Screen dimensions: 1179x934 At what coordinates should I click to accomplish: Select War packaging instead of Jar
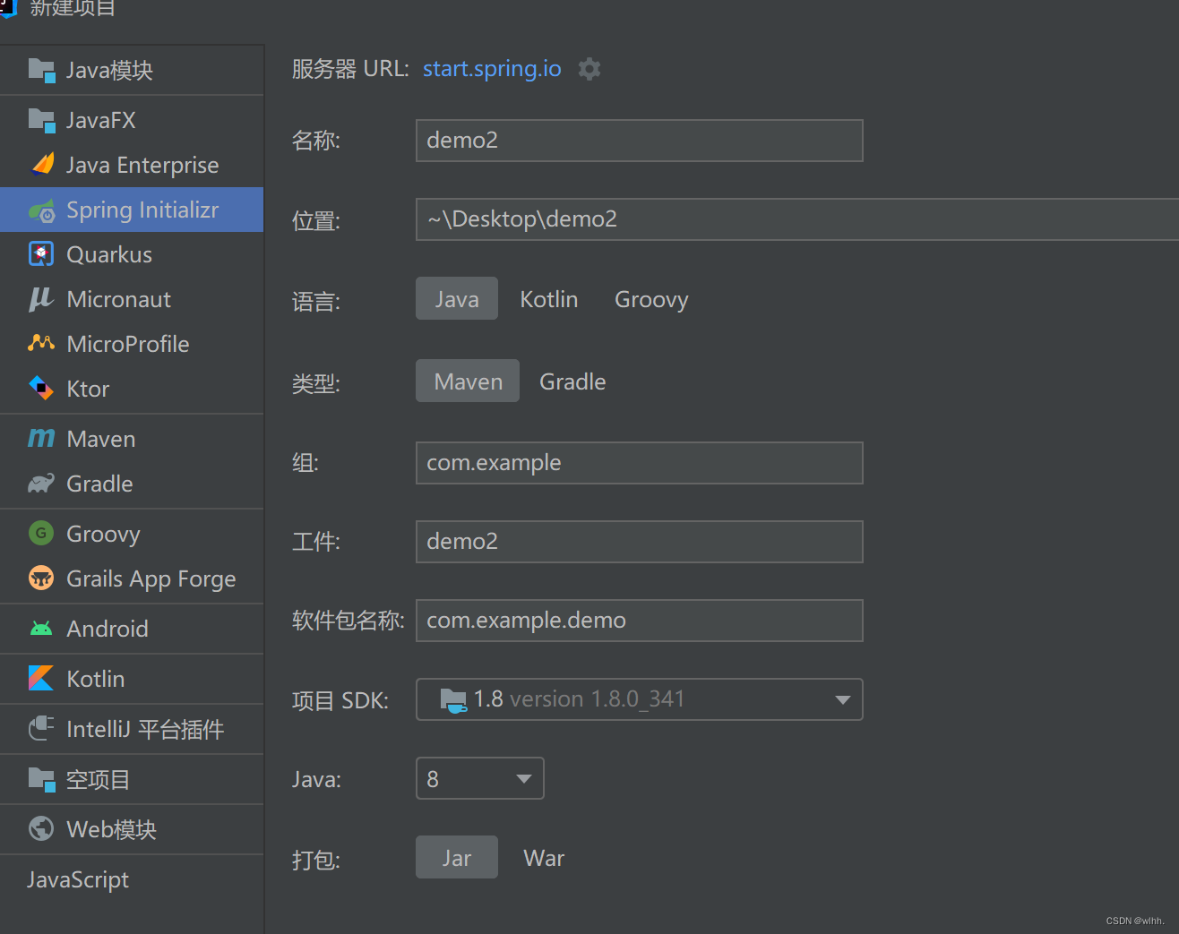[543, 857]
